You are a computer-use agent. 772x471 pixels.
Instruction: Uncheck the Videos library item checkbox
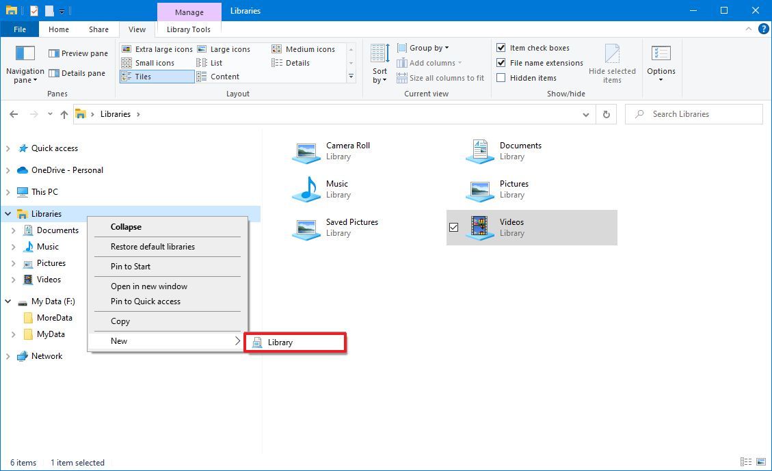pyautogui.click(x=453, y=226)
